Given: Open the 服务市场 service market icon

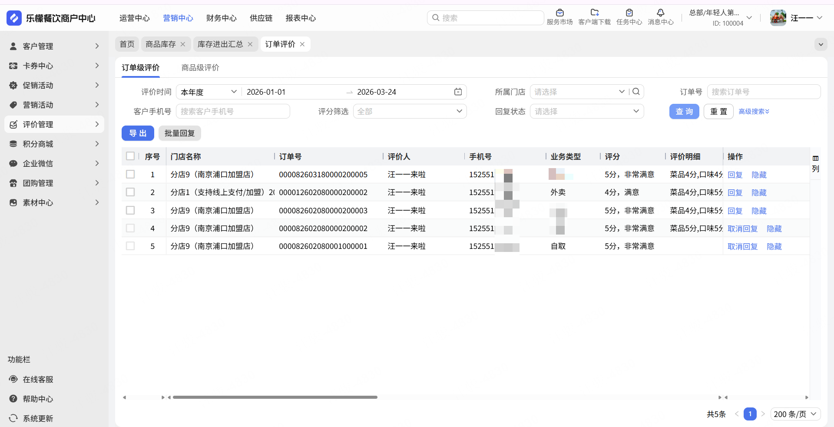Looking at the screenshot, I should tap(559, 13).
